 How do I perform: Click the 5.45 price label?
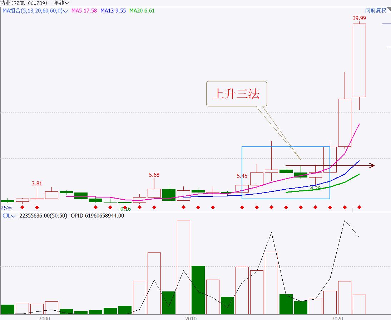242,176
